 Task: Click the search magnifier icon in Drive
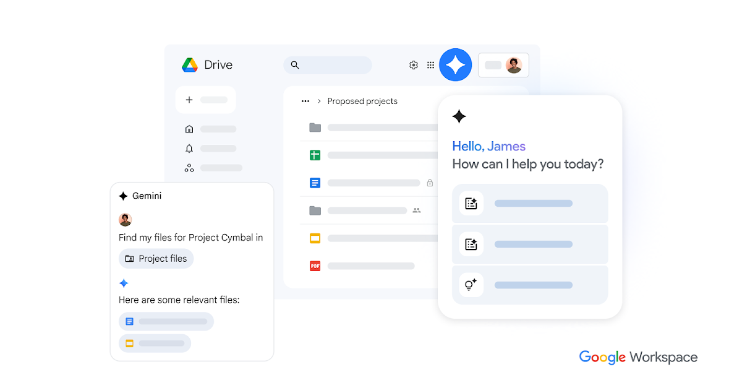[x=295, y=65]
